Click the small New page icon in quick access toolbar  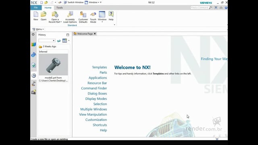coord(42,2)
